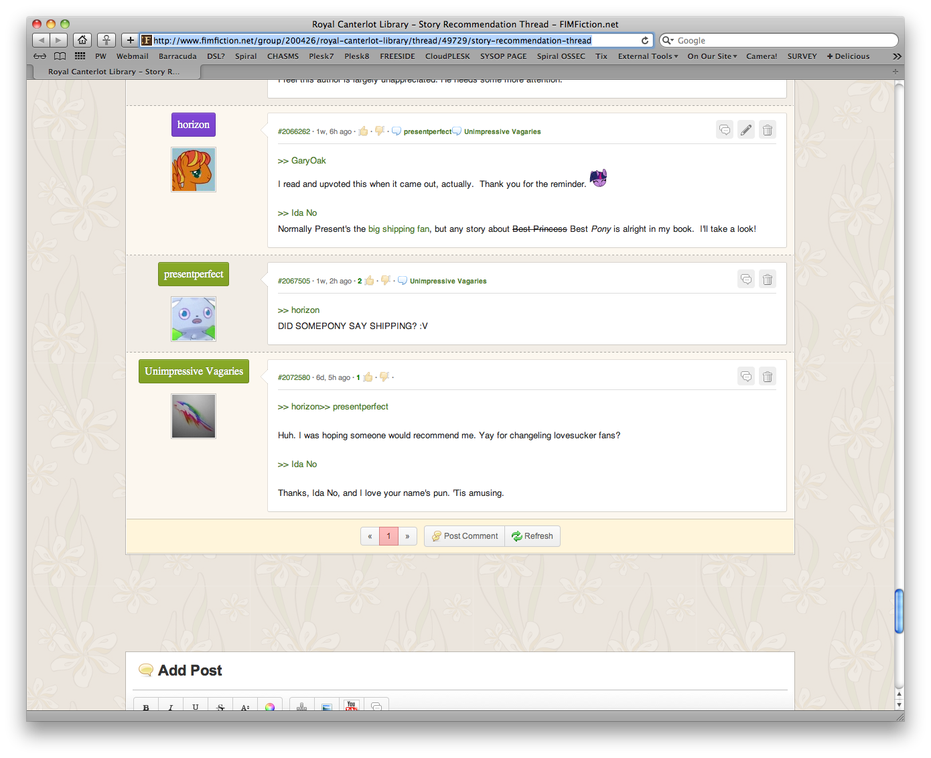The height and width of the screenshot is (758, 931).
Task: Click the home icon in the browser toolbar
Action: tap(82, 40)
